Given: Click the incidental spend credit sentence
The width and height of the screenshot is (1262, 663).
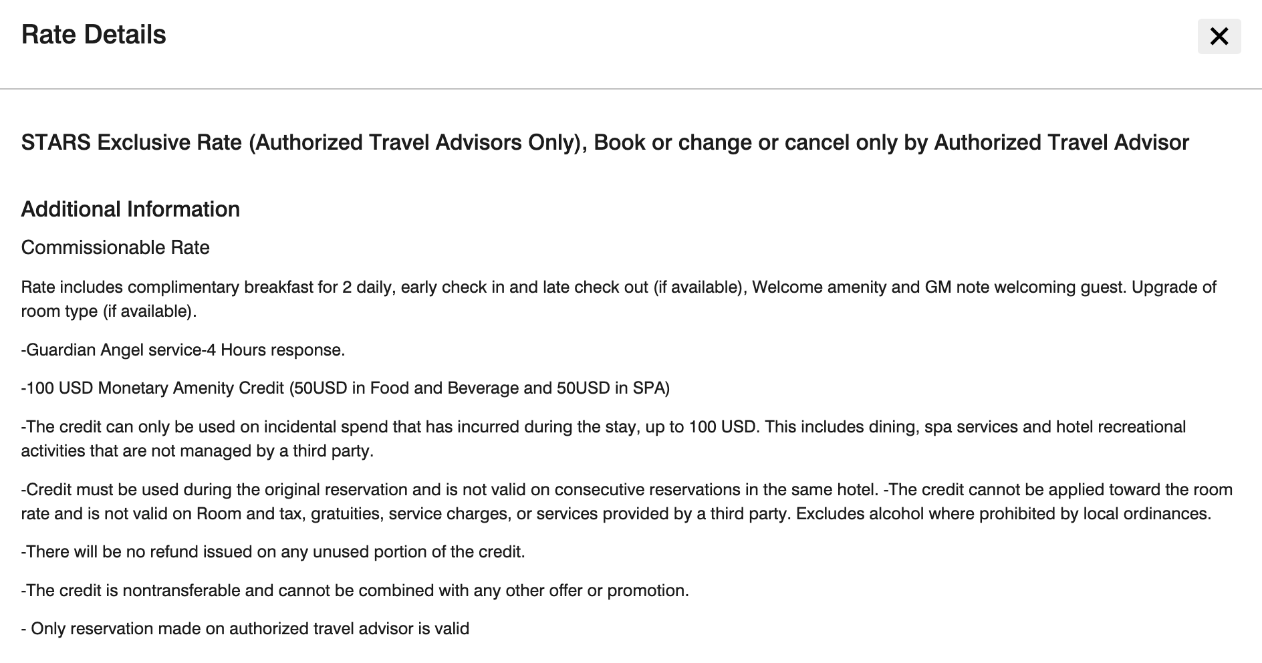Looking at the screenshot, I should click(604, 427).
